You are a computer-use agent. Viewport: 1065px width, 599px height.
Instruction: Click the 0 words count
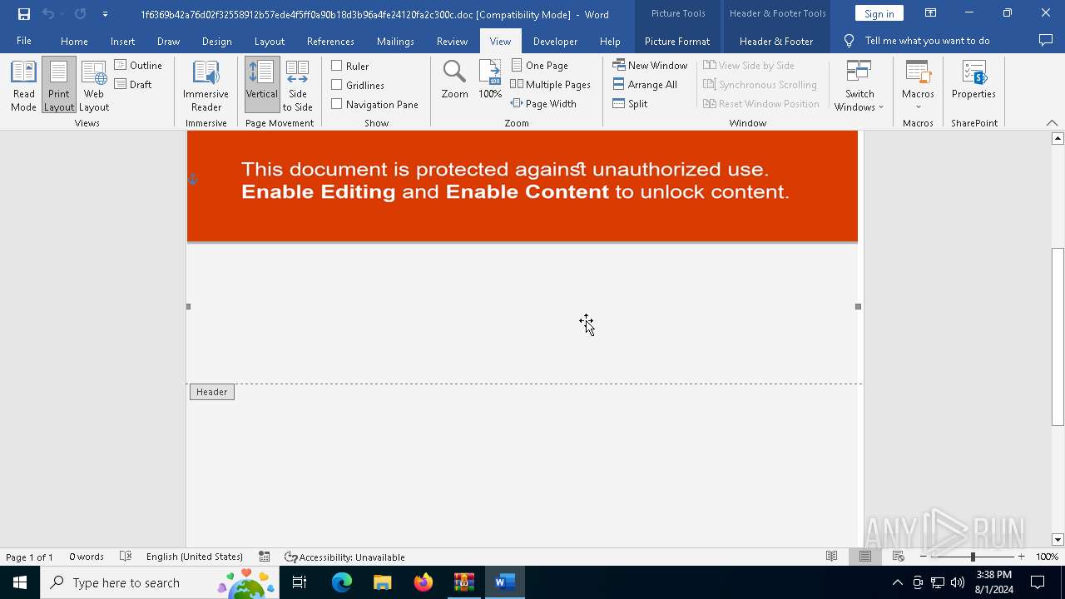click(x=87, y=557)
